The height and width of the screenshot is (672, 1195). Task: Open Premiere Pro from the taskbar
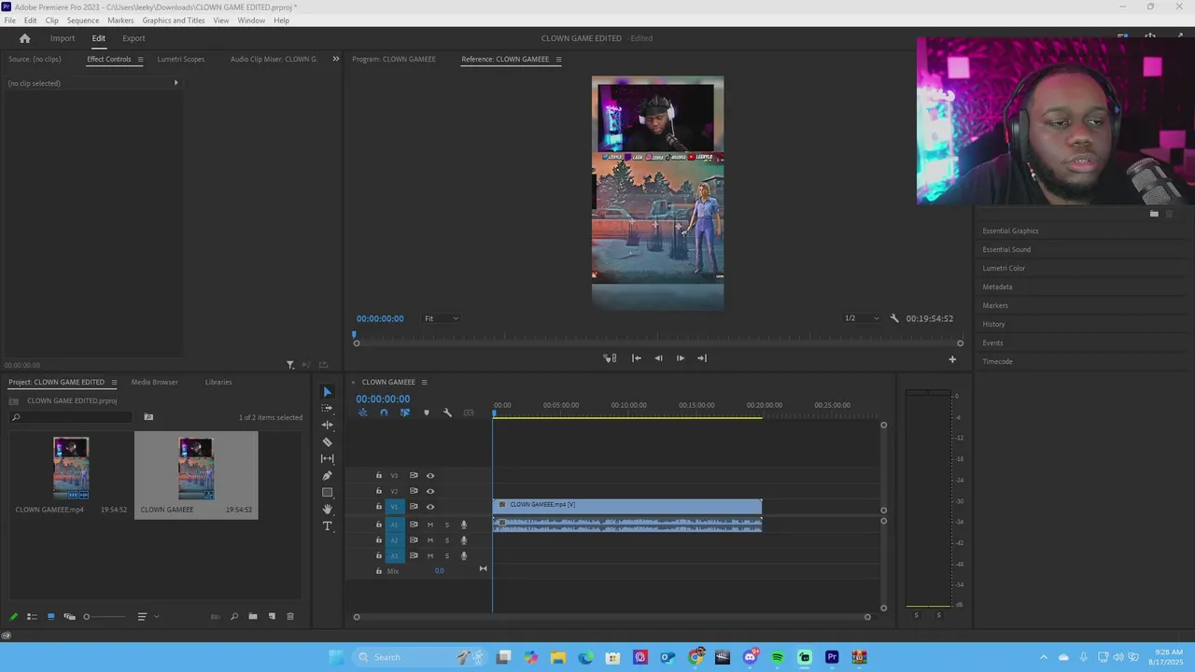[x=832, y=657]
